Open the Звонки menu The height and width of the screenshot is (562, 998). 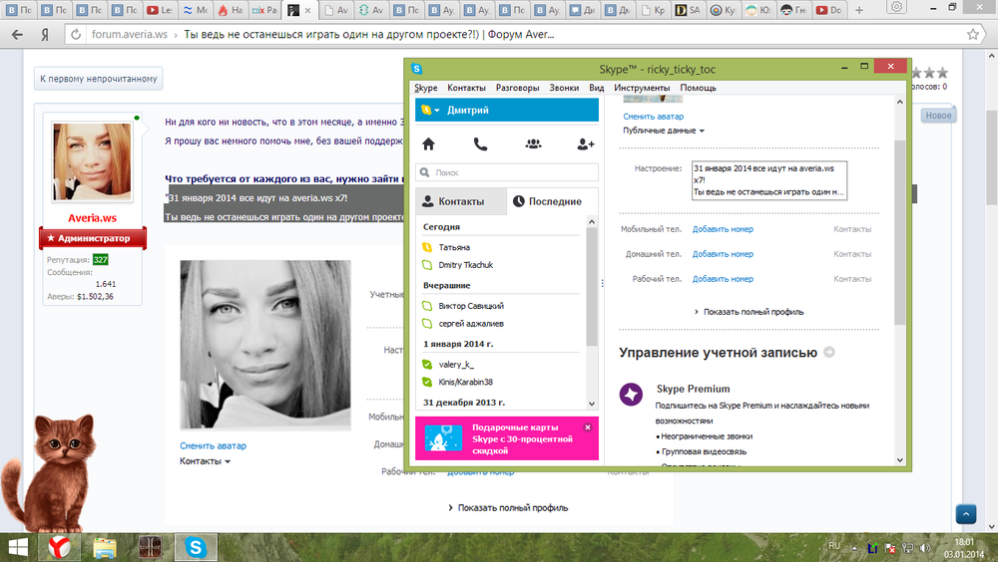click(564, 88)
